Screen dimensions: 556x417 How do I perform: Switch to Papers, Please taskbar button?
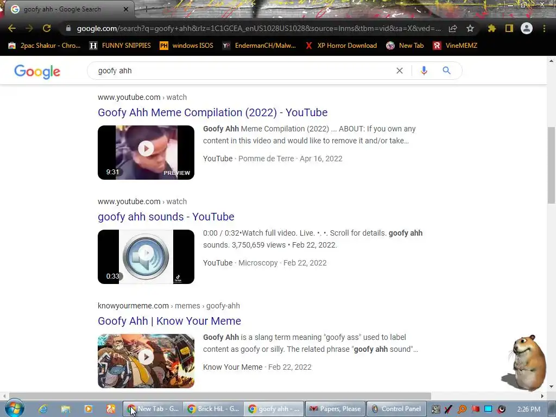tap(335, 409)
